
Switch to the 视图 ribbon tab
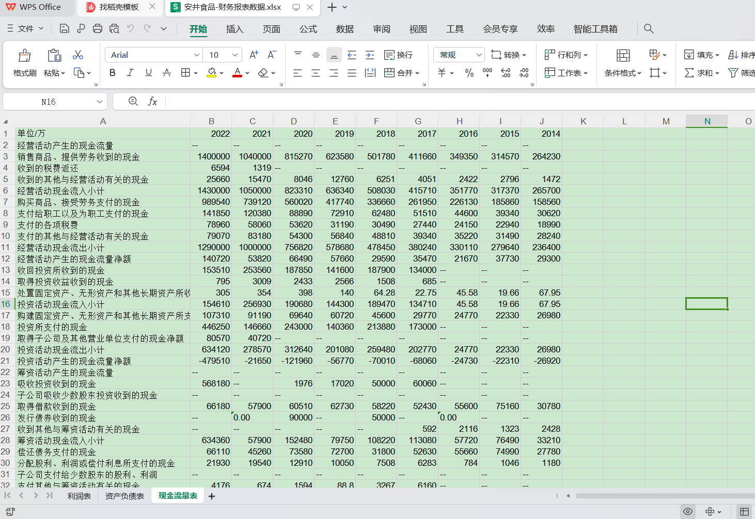click(x=418, y=29)
